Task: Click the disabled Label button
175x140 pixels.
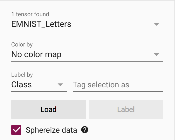Action: (126, 109)
